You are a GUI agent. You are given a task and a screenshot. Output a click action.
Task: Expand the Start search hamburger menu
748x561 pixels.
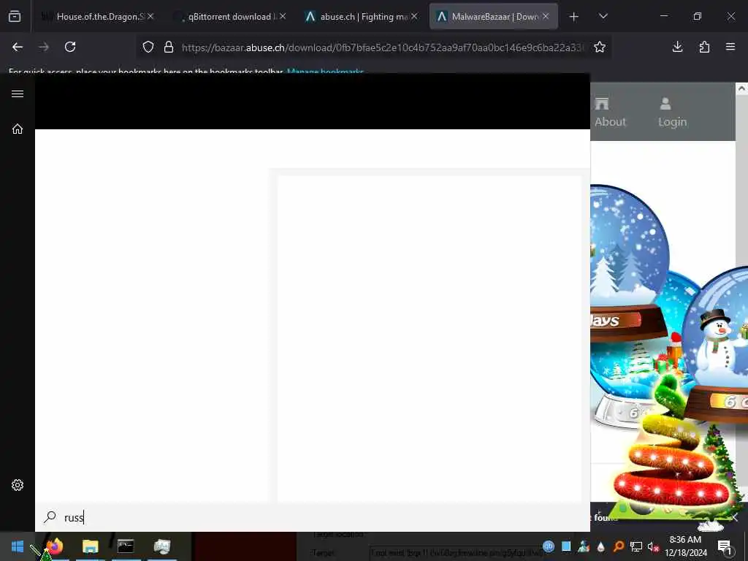18,93
